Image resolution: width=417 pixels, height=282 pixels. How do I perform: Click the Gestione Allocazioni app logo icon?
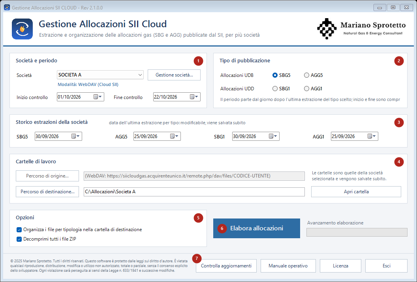23,29
